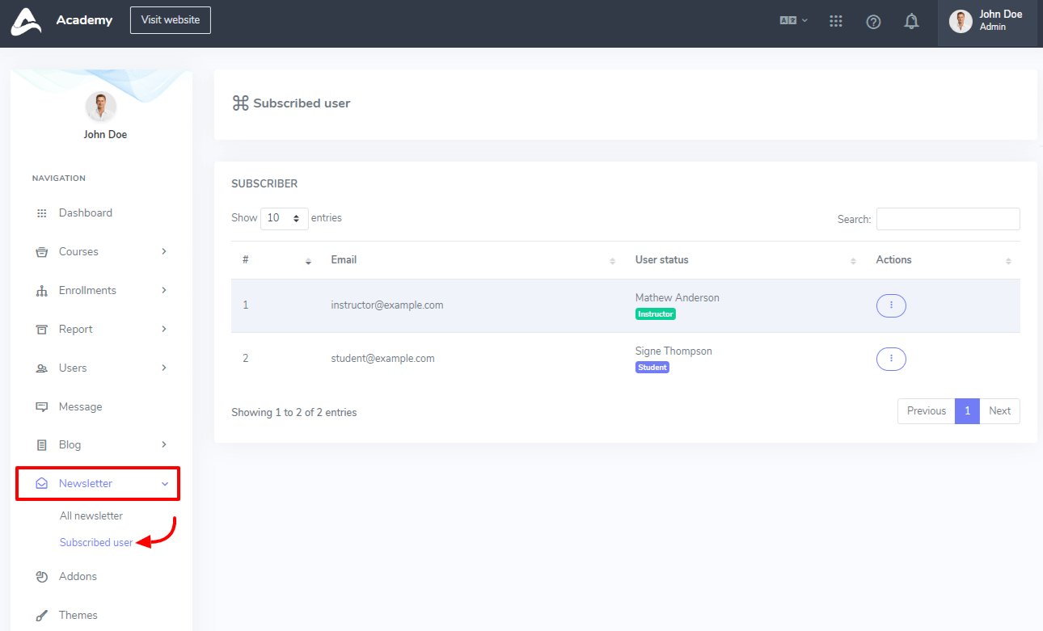Image resolution: width=1043 pixels, height=631 pixels.
Task: Click the Addons sidebar icon
Action: pyautogui.click(x=42, y=577)
